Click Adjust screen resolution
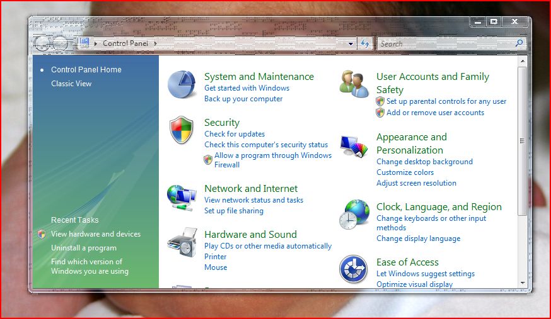The width and height of the screenshot is (551, 319). click(x=416, y=183)
